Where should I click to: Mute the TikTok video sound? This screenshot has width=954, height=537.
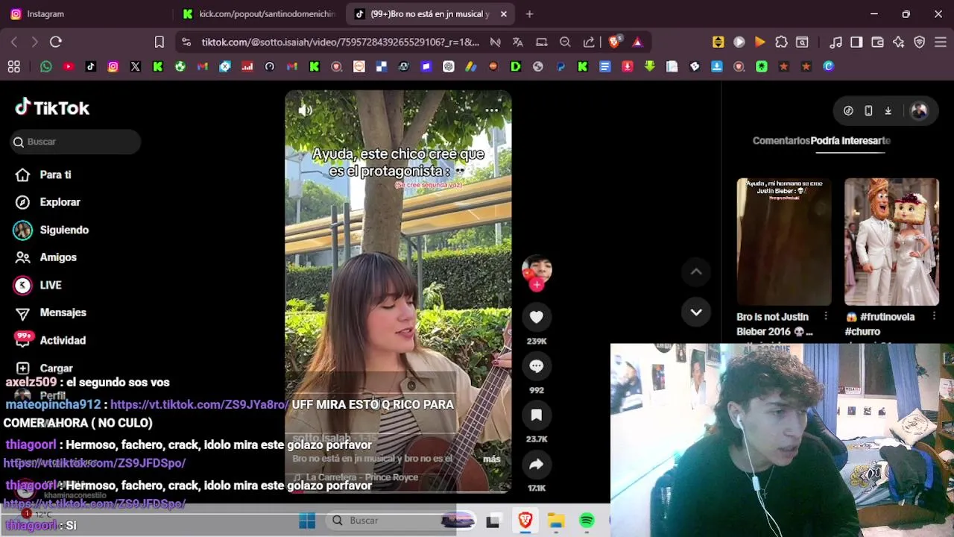pyautogui.click(x=305, y=110)
